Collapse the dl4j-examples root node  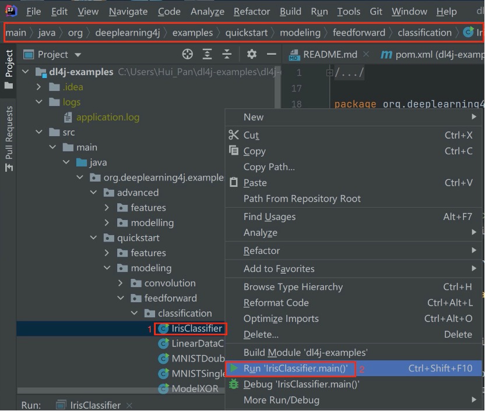click(x=26, y=72)
